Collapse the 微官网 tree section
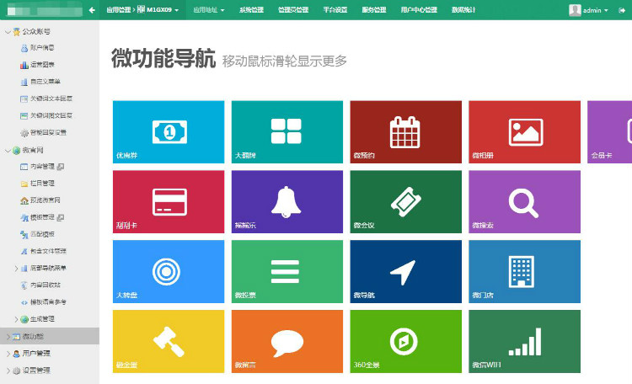Image resolution: width=632 pixels, height=384 pixels. click(x=8, y=150)
